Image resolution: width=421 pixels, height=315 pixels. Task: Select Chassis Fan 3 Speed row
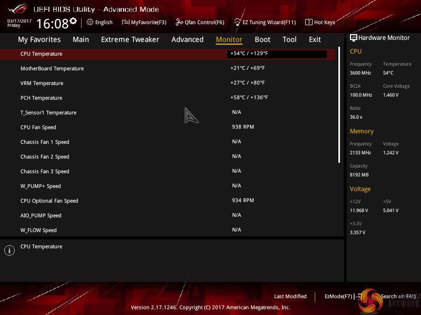(167, 172)
